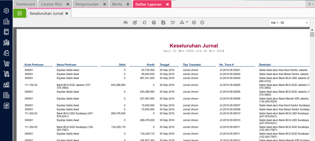Mark report as favorite with heart icon
The height and width of the screenshot is (141, 315).
tap(173, 23)
